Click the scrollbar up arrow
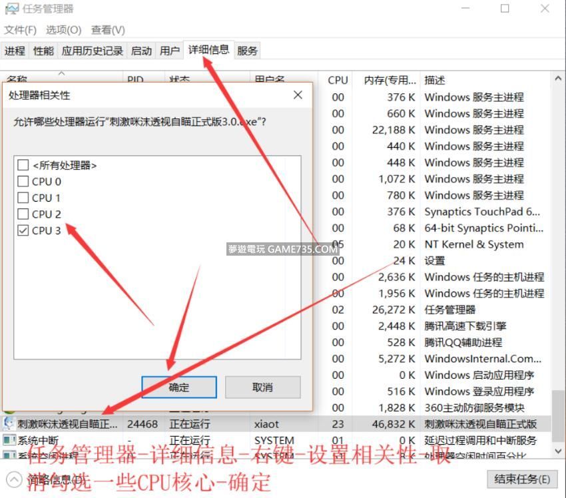566x498 pixels. 558,79
